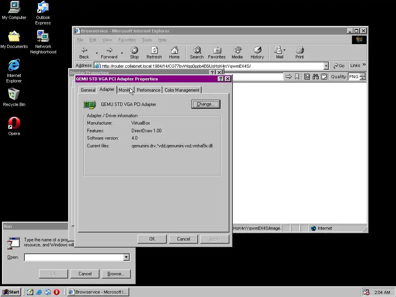Click the Back arrow in Internet Explorer
This screenshot has height=297, width=396.
click(84, 53)
